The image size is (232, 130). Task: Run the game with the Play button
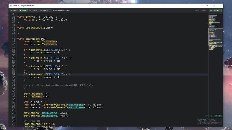[x=23, y=10]
